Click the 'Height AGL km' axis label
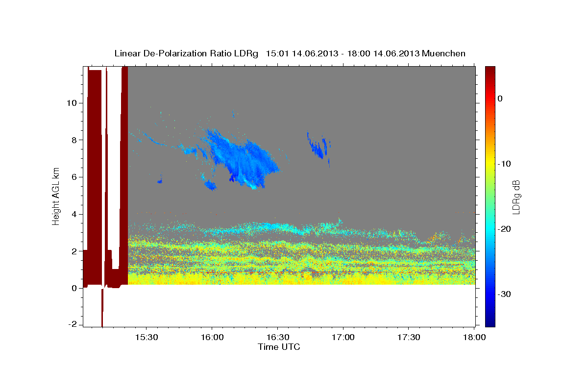The width and height of the screenshot is (588, 392). pyautogui.click(x=56, y=196)
